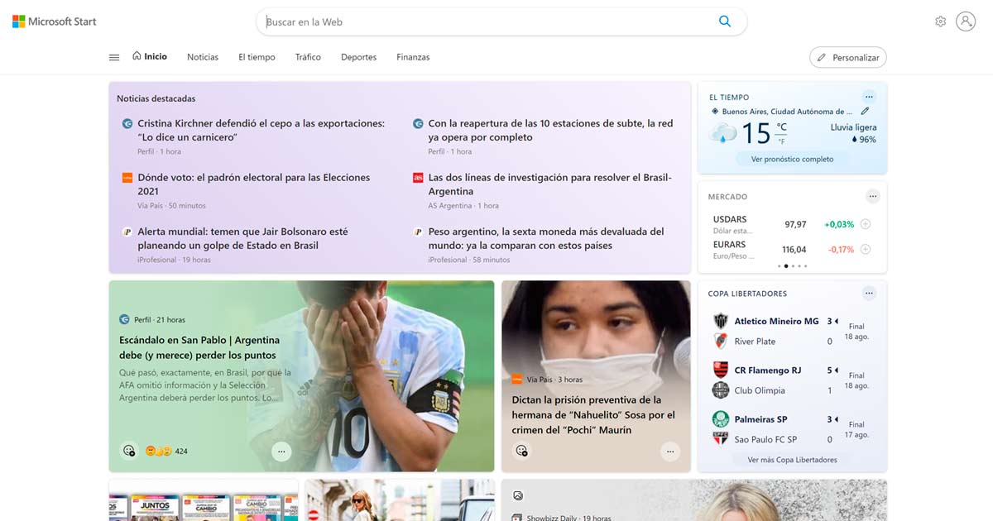The height and width of the screenshot is (521, 993).
Task: Expand the Copa Libertadores card options menu
Action: [x=869, y=294]
